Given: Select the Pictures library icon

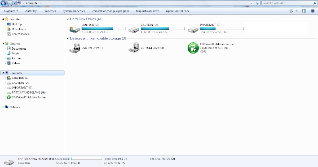Looking at the screenshot, I should 9,58.
